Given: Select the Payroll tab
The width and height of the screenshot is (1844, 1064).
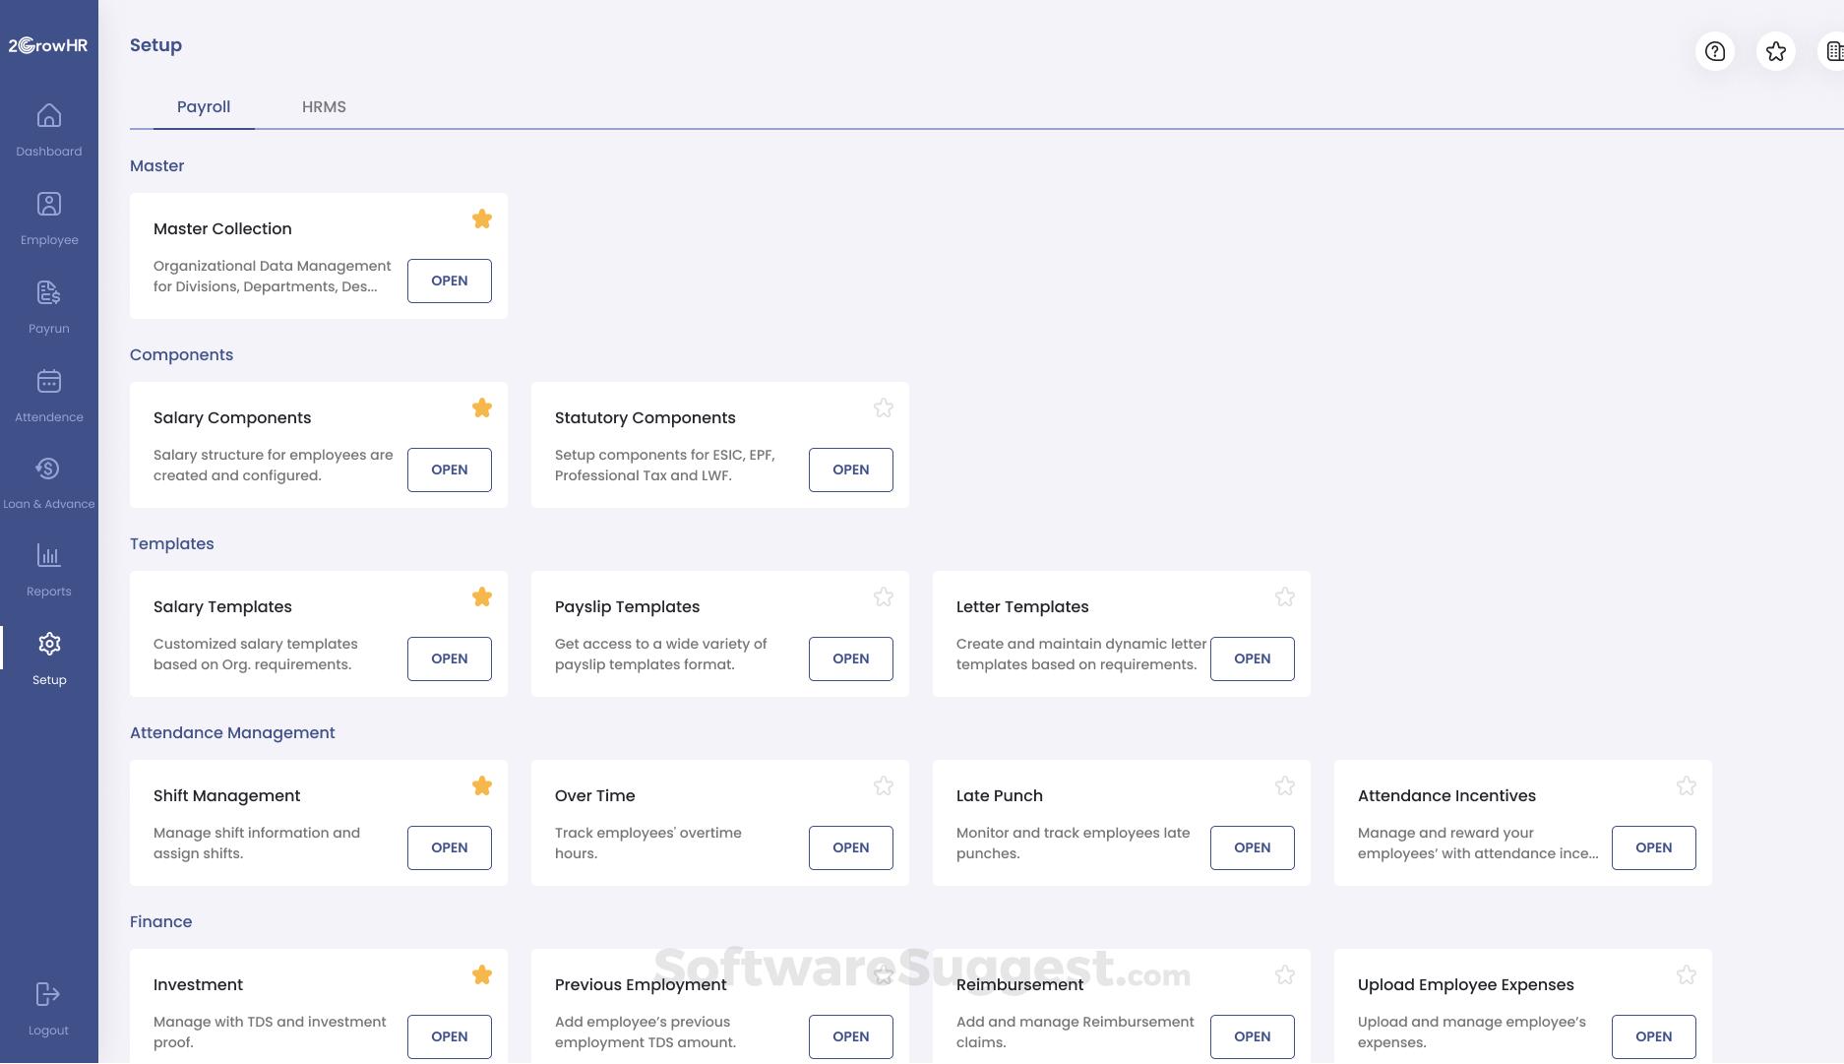Looking at the screenshot, I should coord(204,106).
